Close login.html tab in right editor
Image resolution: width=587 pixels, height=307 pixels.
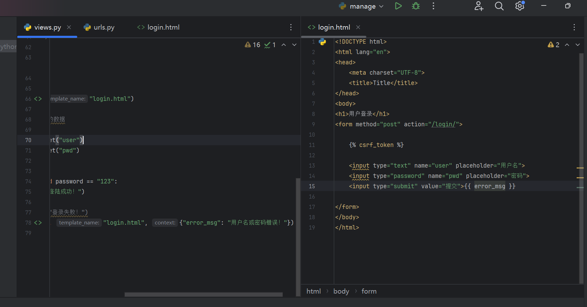[358, 27]
